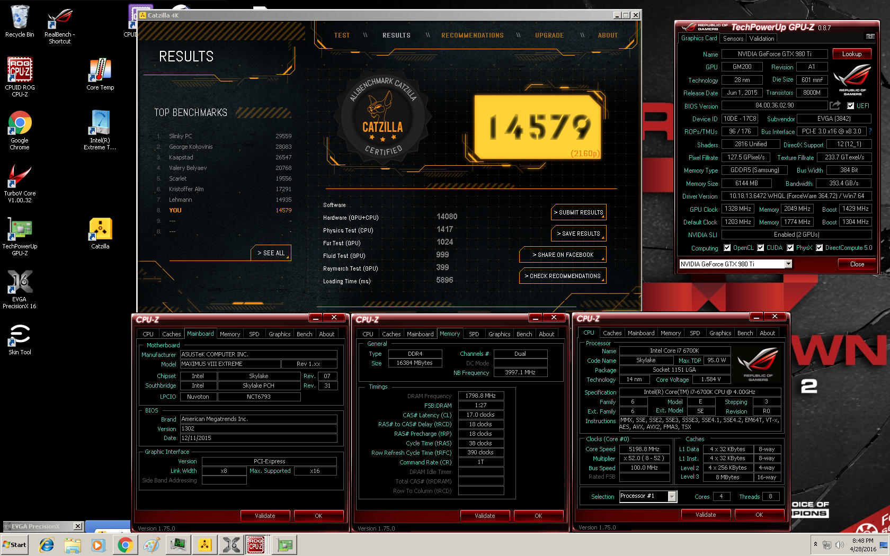Open Internet Explorer from the taskbar
The height and width of the screenshot is (556, 890).
(x=47, y=544)
